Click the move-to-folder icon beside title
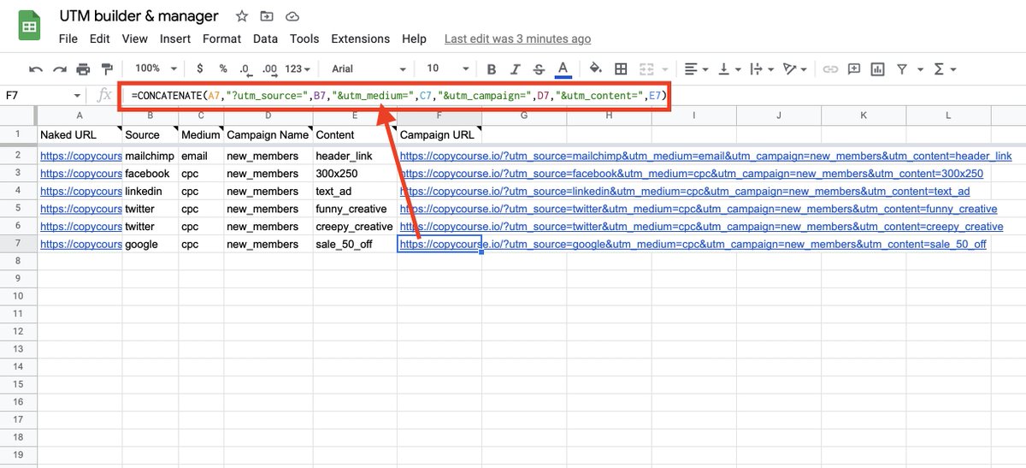This screenshot has width=1026, height=468. [267, 16]
